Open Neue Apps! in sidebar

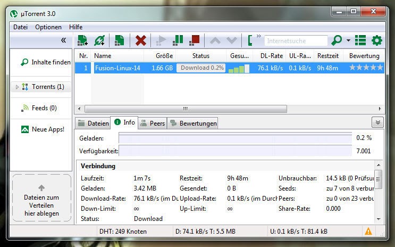click(43, 129)
